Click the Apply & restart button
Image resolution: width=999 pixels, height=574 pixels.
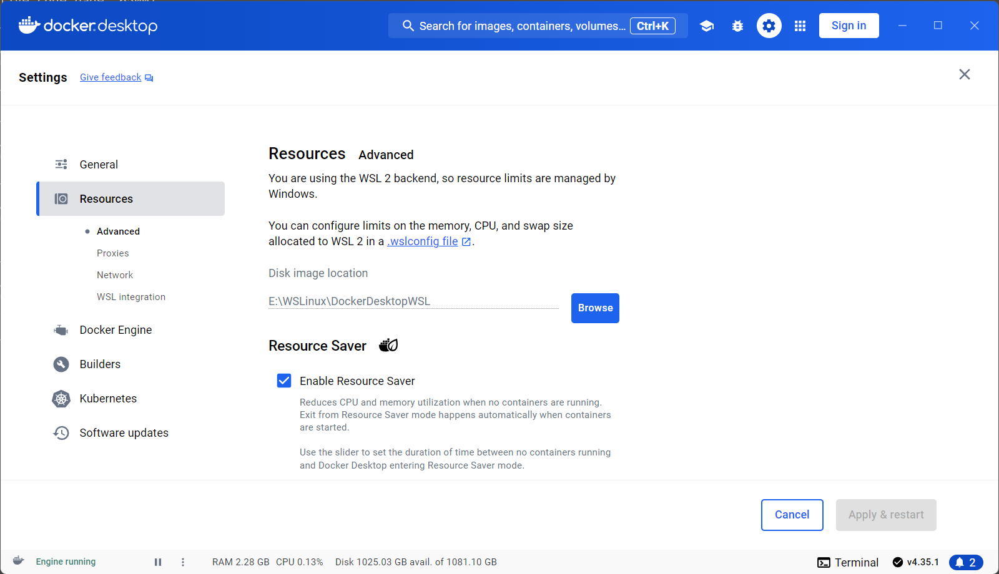point(886,515)
